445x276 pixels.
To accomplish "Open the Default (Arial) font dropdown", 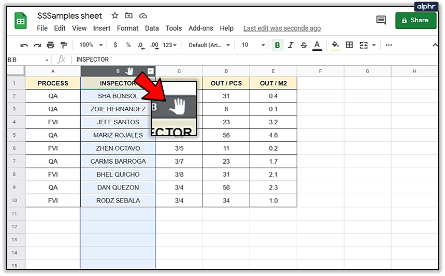I will click(209, 45).
